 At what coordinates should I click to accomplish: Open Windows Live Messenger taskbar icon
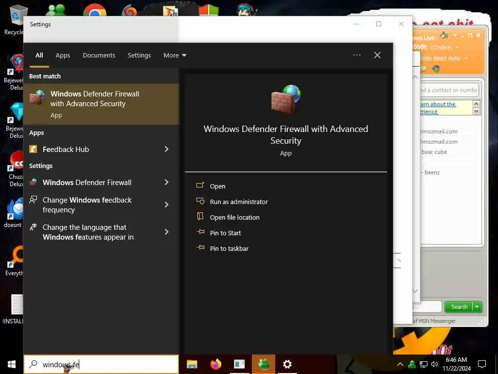pos(263,364)
